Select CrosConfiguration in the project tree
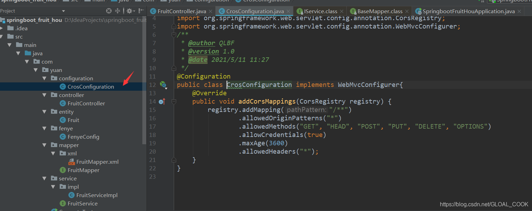 91,87
